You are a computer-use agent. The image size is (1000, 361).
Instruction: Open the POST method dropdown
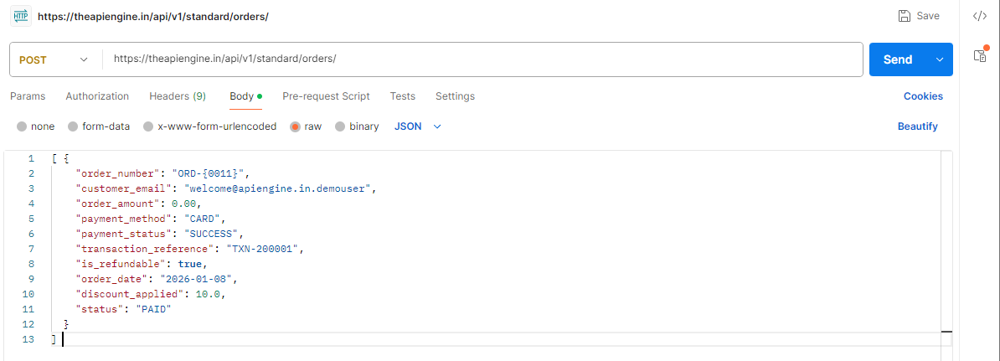coord(54,59)
